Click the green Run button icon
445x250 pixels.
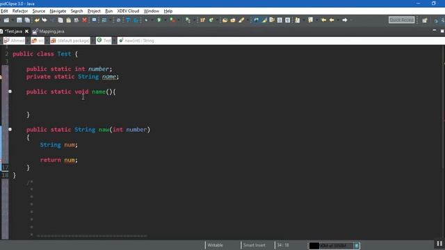(159, 20)
